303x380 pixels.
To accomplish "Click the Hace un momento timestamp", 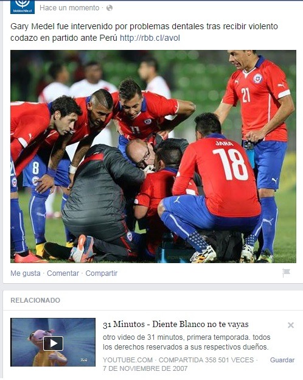I will coord(69,8).
